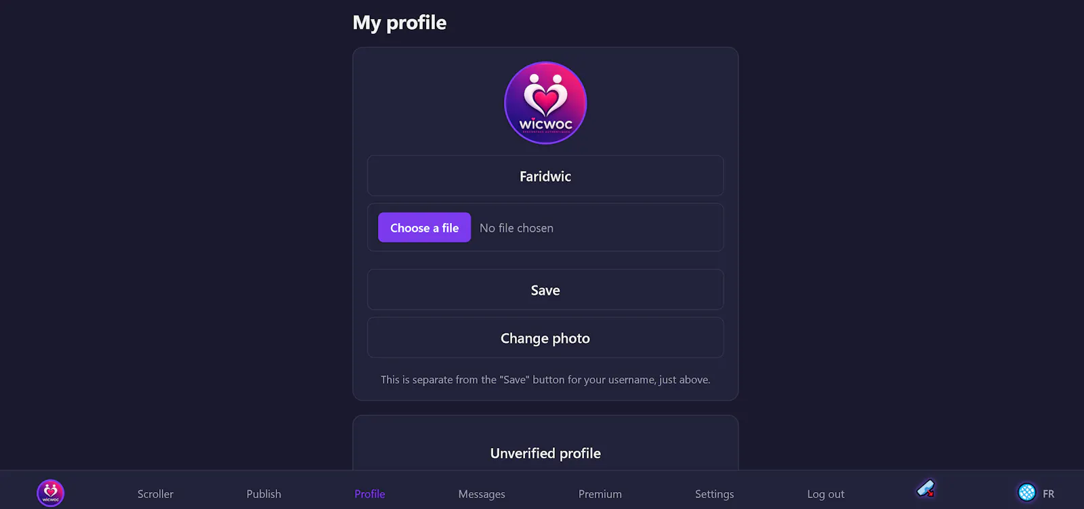Select the note about the separate Save button
The image size is (1084, 509).
[x=545, y=380]
